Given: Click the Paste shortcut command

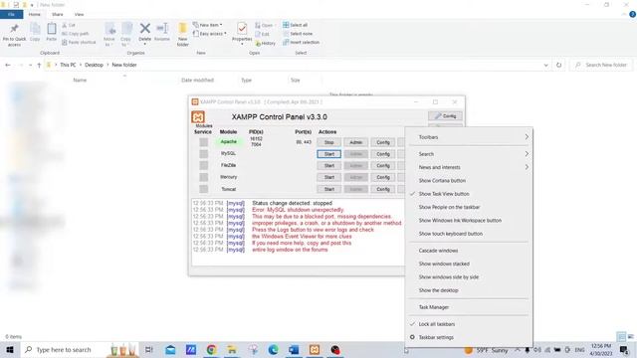Looking at the screenshot, I should [x=80, y=42].
